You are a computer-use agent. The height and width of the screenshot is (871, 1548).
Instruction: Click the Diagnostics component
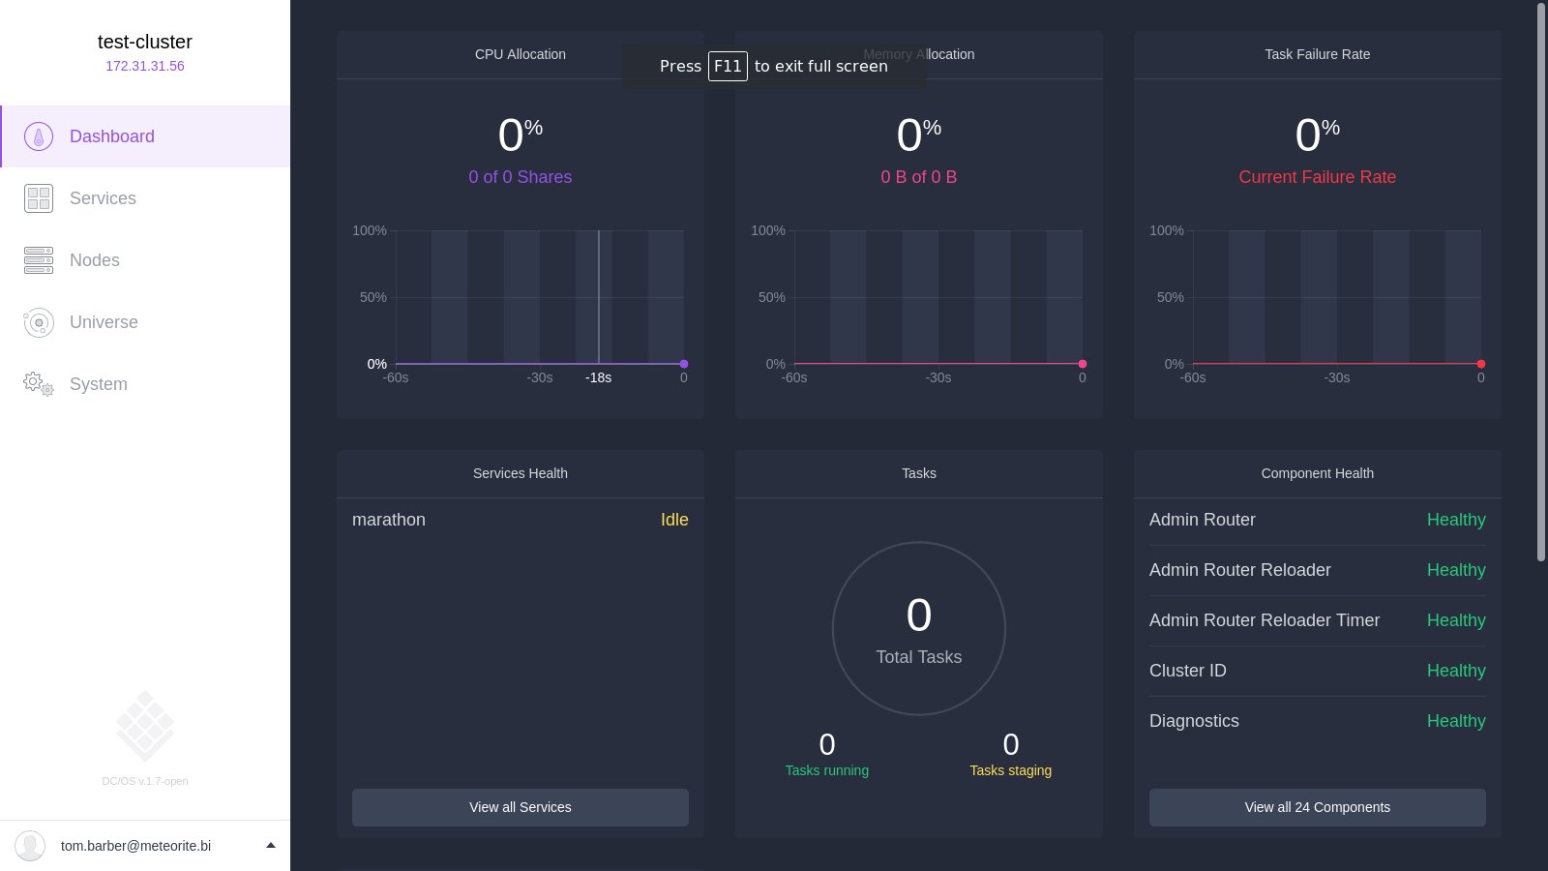[1194, 721]
